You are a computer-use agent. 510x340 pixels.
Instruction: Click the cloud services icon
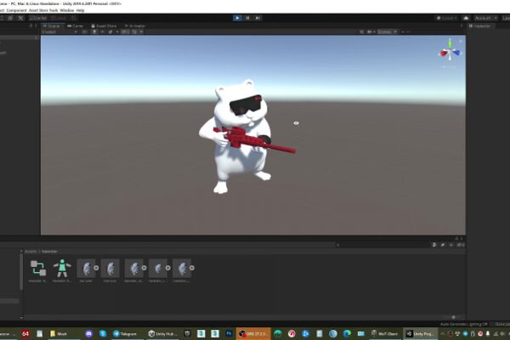466,18
